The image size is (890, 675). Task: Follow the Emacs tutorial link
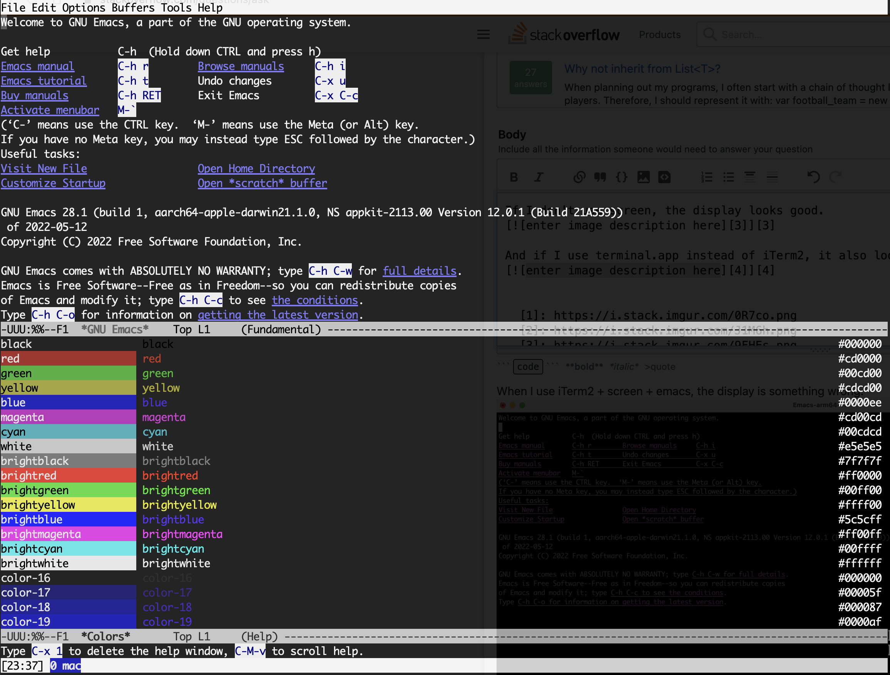pos(43,80)
